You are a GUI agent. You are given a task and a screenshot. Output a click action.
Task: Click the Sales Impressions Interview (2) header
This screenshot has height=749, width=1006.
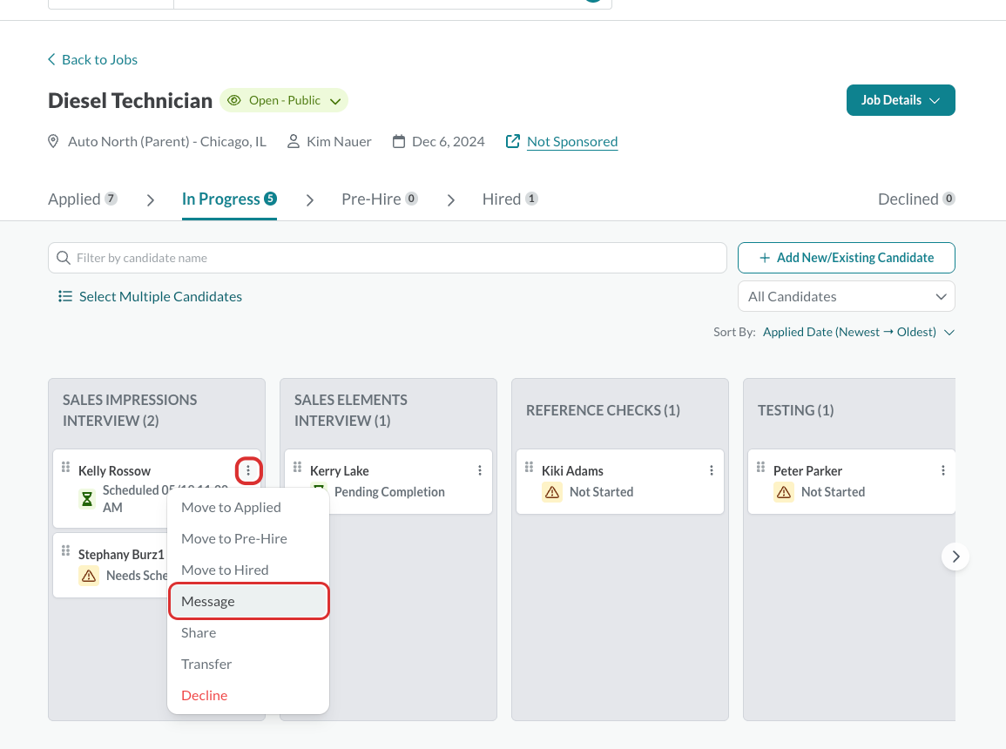(130, 410)
